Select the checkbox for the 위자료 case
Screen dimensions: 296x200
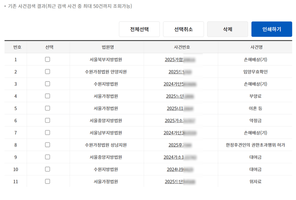[x=47, y=182]
